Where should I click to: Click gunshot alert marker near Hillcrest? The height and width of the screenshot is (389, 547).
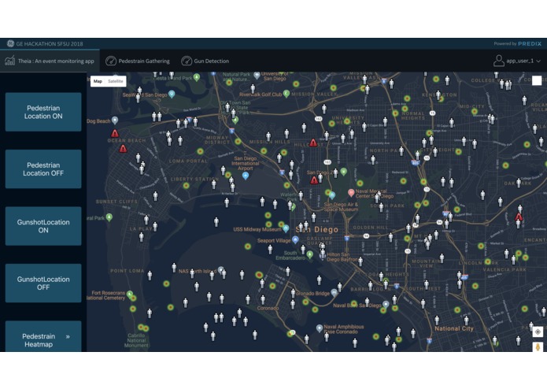[x=313, y=143]
